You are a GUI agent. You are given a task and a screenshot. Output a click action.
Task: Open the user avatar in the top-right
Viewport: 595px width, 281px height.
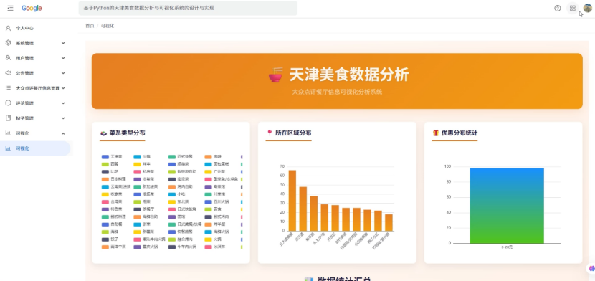click(587, 8)
